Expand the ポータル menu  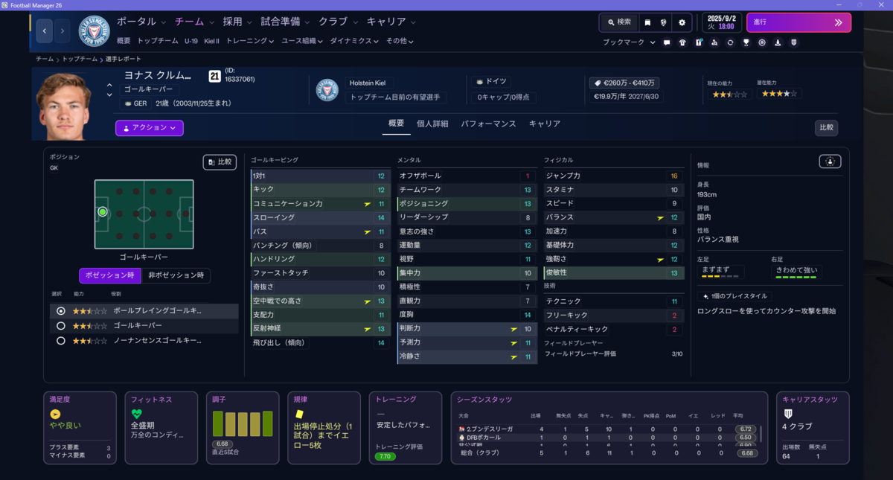[x=141, y=22]
